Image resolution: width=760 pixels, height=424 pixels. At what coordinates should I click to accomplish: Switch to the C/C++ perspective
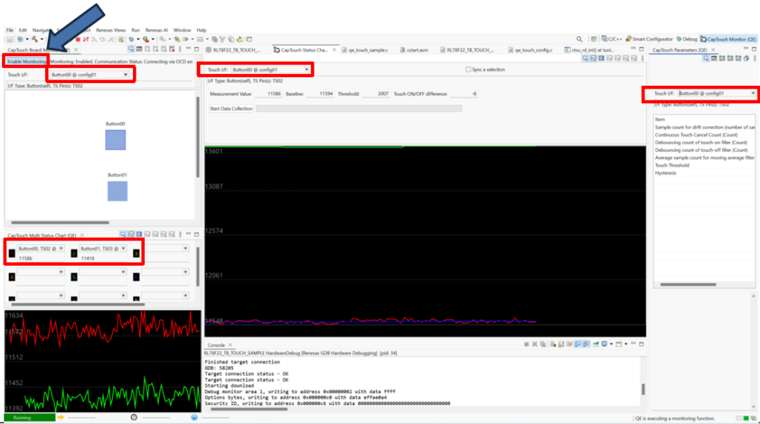tap(612, 39)
